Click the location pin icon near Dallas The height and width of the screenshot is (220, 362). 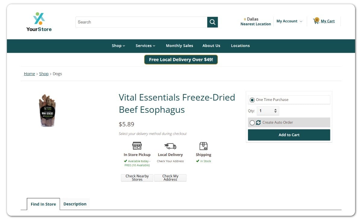tap(244, 19)
